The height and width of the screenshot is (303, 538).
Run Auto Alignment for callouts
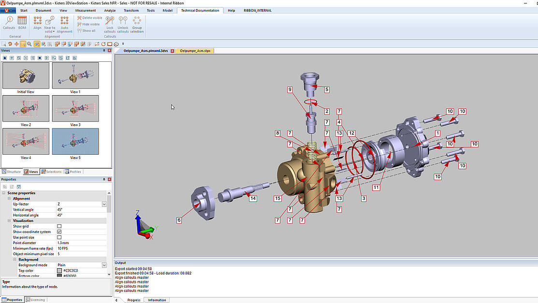(x=64, y=24)
